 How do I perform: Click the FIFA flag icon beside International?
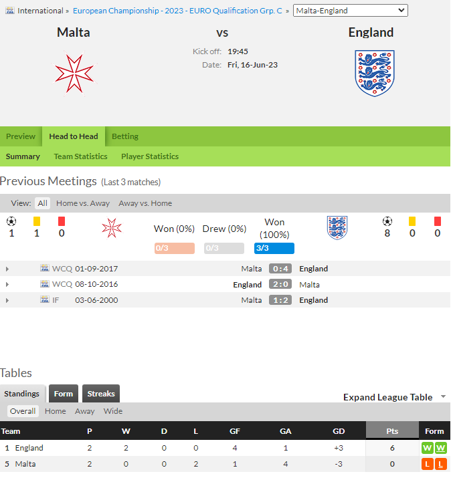[10, 11]
